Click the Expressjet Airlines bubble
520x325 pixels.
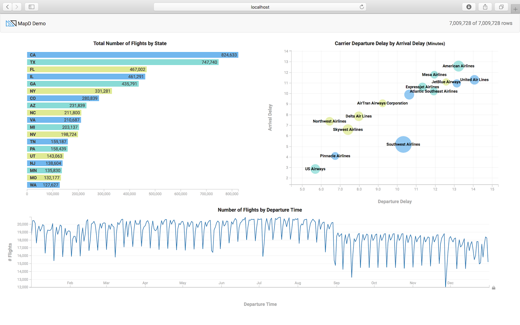coord(422,87)
